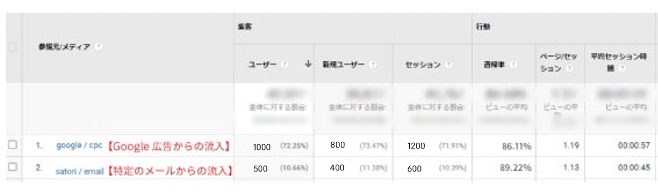Sort by セッション column header
This screenshot has height=194, width=658.
click(423, 64)
